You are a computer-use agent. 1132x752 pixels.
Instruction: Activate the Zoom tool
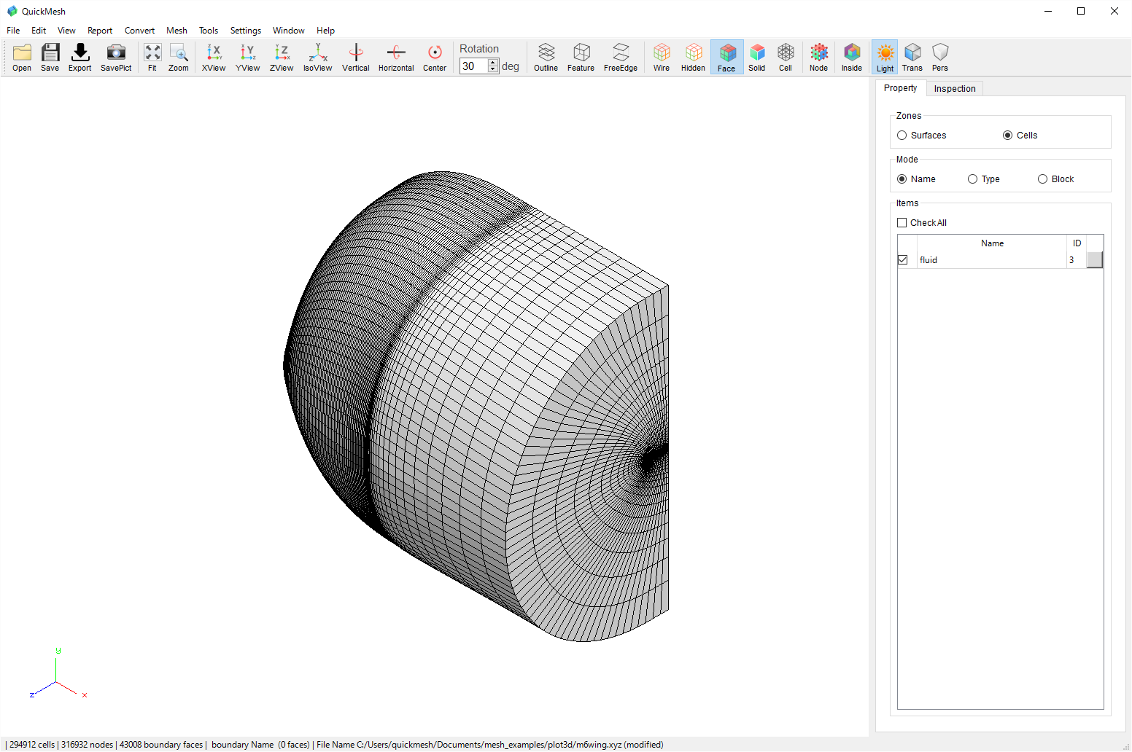click(179, 57)
